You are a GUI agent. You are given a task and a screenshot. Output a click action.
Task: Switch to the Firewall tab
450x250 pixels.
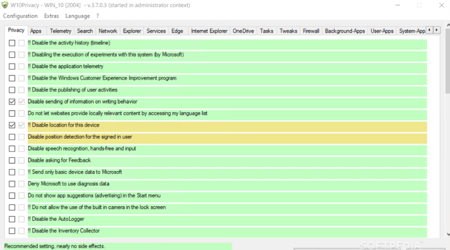(x=311, y=31)
